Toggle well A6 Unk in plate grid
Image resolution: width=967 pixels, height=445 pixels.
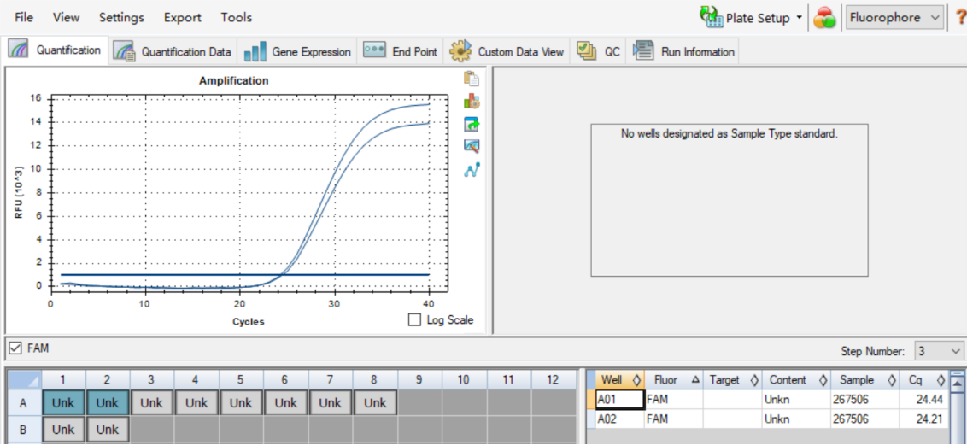(286, 403)
